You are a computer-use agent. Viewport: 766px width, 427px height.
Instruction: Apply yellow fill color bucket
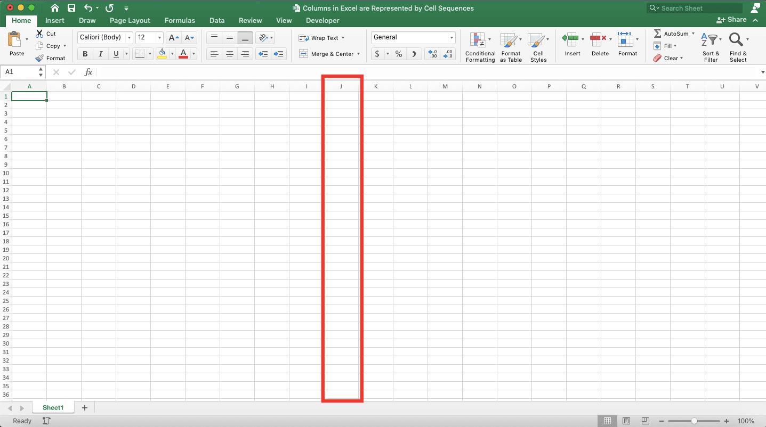click(163, 54)
